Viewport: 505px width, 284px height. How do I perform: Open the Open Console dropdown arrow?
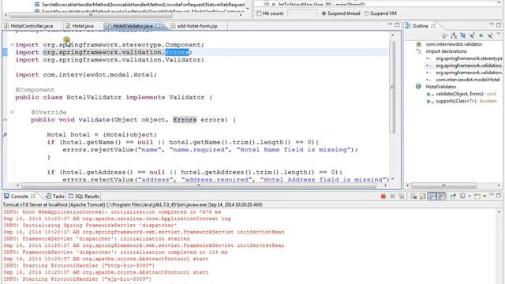(484, 196)
